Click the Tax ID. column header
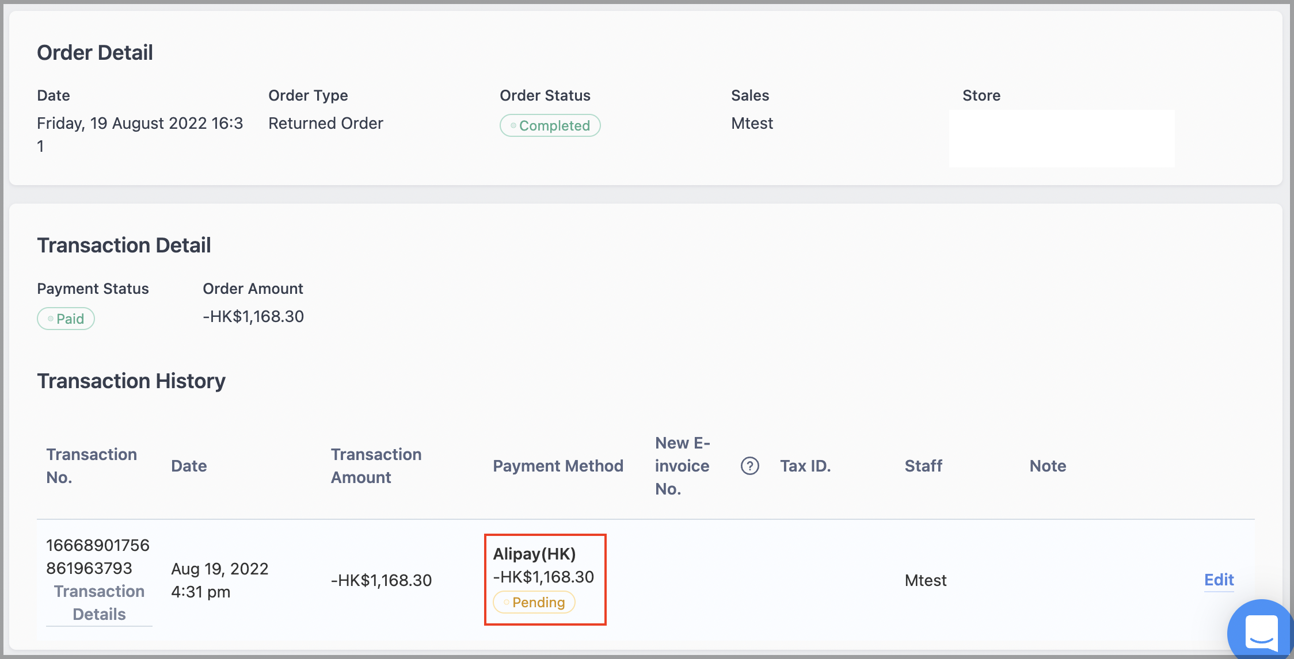This screenshot has width=1294, height=659. point(805,466)
